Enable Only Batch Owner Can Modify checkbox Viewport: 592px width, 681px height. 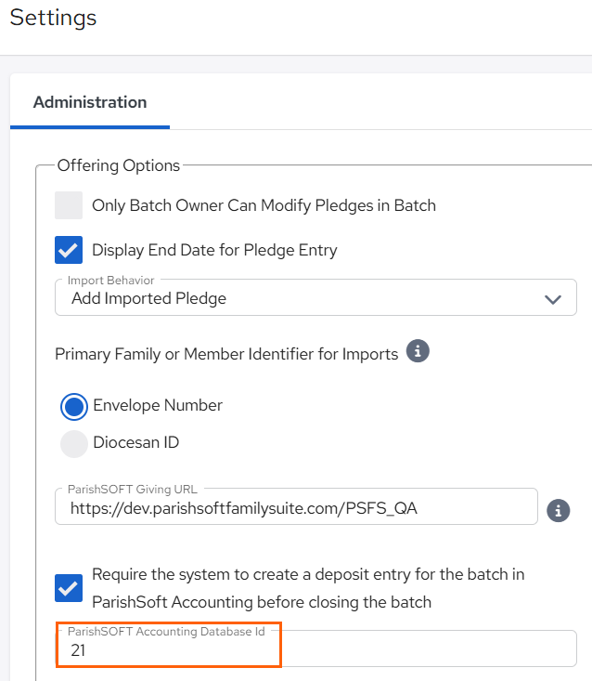coord(69,205)
